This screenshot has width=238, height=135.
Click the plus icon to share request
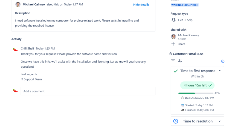tap(173, 44)
